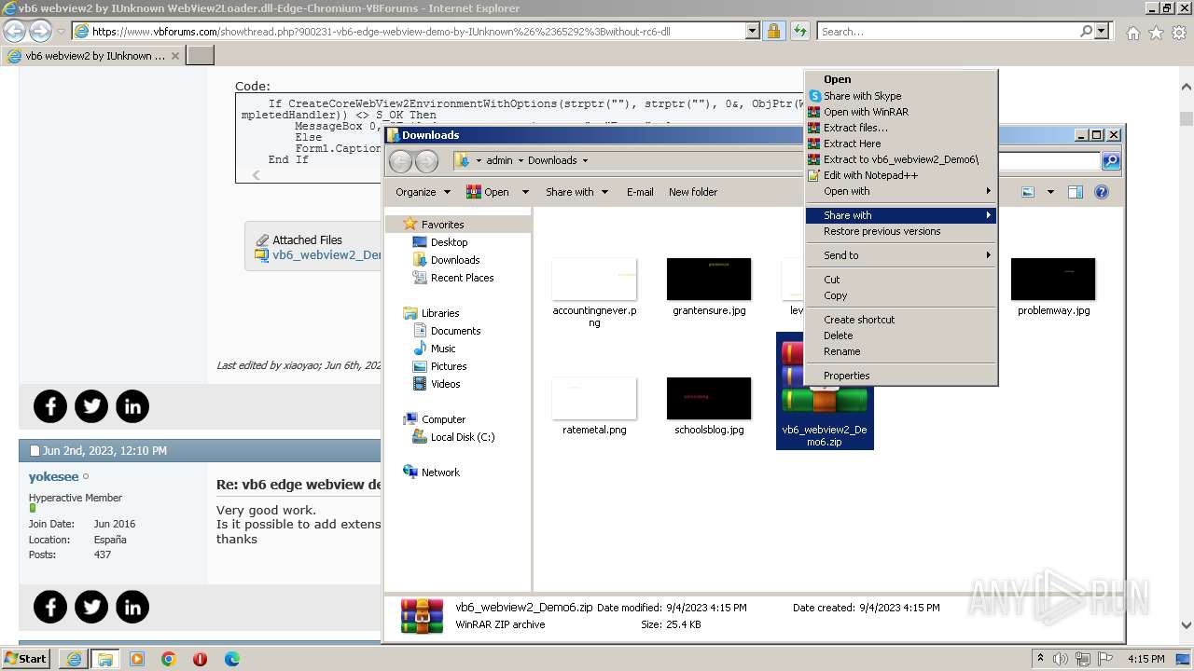Open IE Favorites star icon

click(1156, 33)
